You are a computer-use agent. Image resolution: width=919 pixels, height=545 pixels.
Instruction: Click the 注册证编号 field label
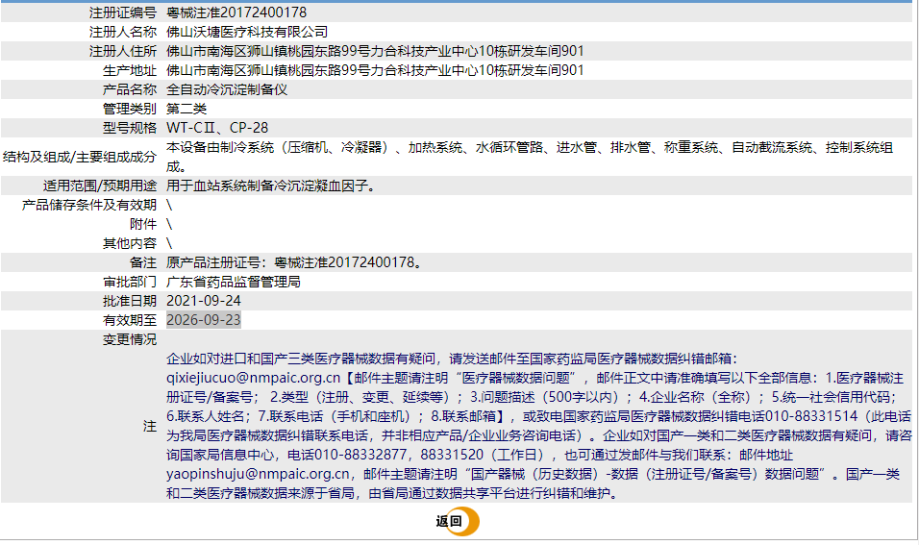pos(122,12)
